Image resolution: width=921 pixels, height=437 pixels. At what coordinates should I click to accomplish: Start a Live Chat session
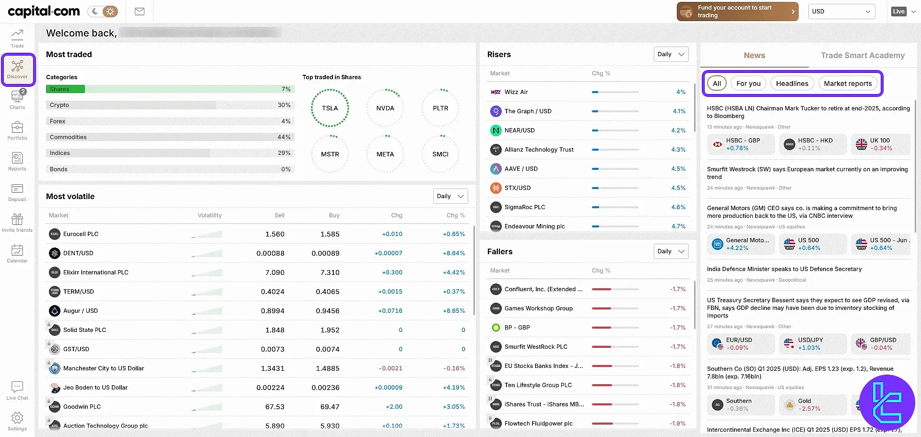[17, 390]
